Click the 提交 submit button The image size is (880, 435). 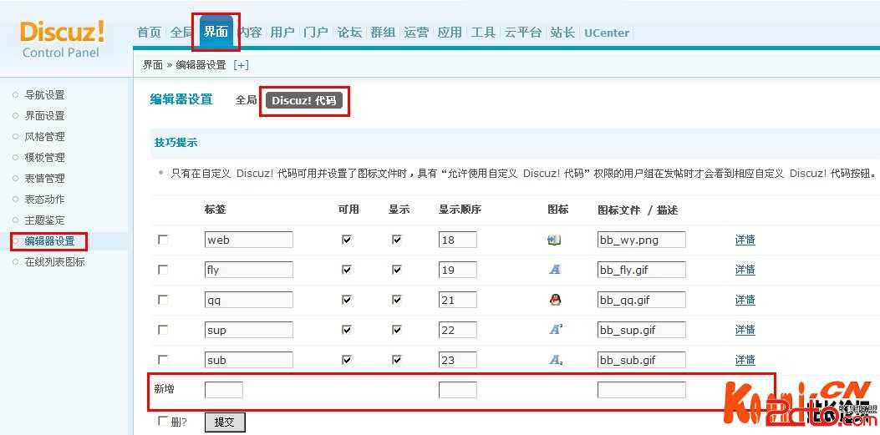coord(225,422)
